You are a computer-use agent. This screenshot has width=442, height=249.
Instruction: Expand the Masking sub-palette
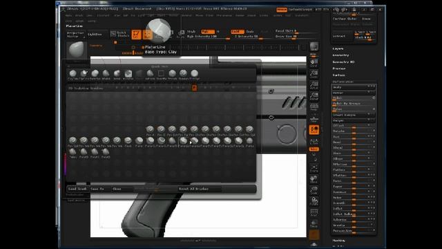pos(339,240)
